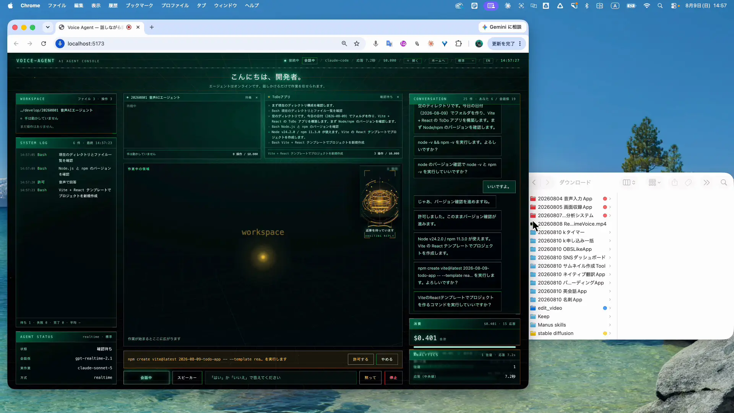Open the zoom magnifier in address bar
Screen dimensions: 734x413
(344, 44)
